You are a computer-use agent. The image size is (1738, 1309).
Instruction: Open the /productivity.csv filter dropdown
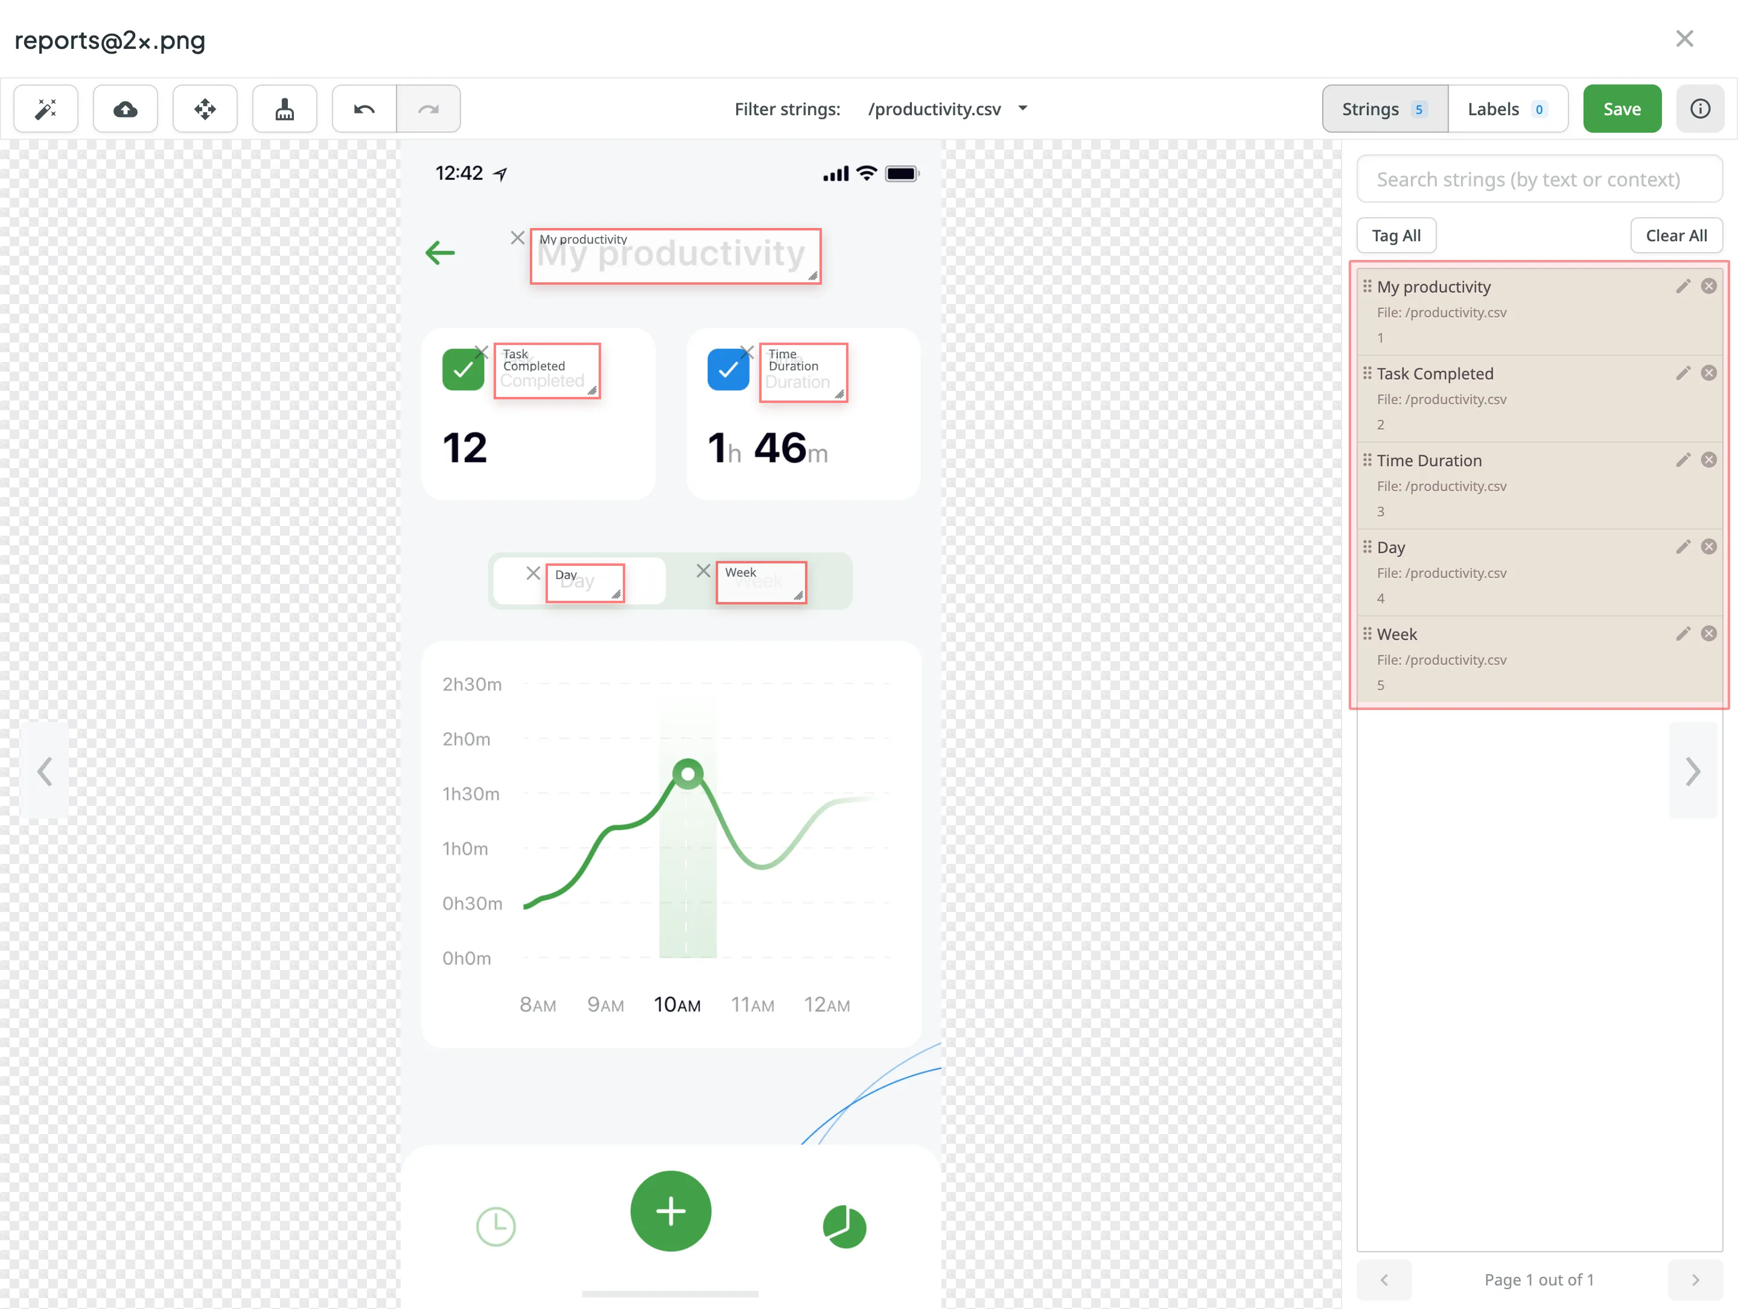click(x=946, y=109)
